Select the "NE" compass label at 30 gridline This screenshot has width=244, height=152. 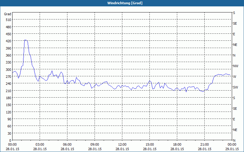click(235, 130)
